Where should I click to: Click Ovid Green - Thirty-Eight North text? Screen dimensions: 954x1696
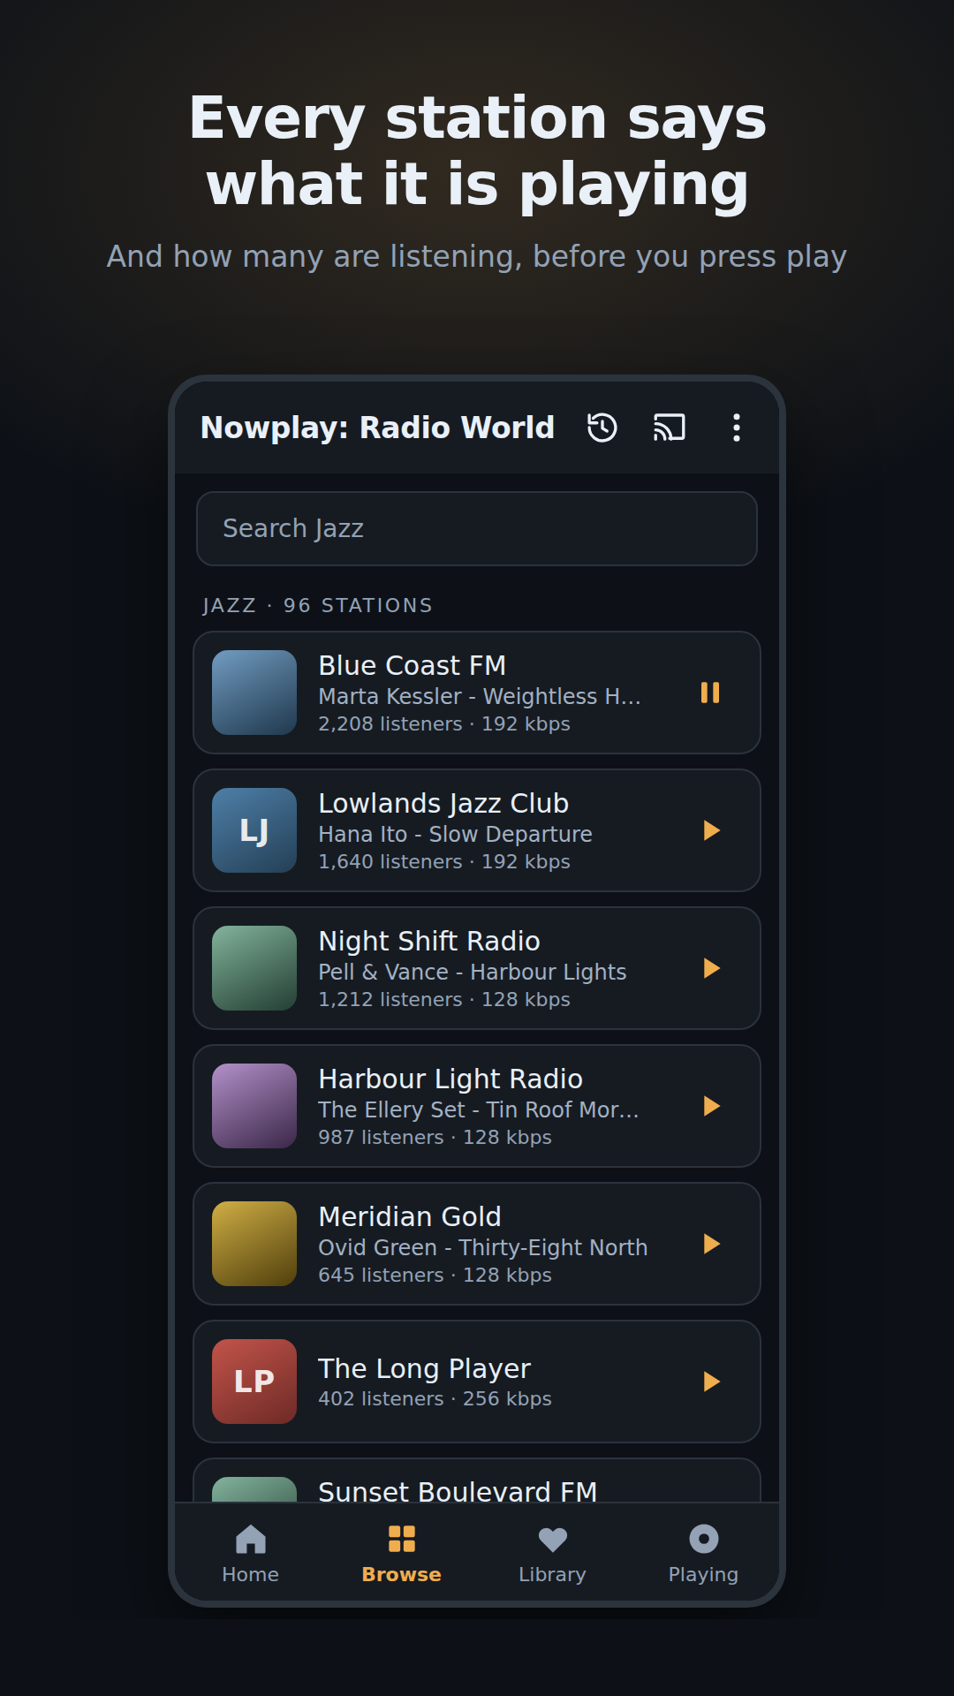pyautogui.click(x=483, y=1247)
